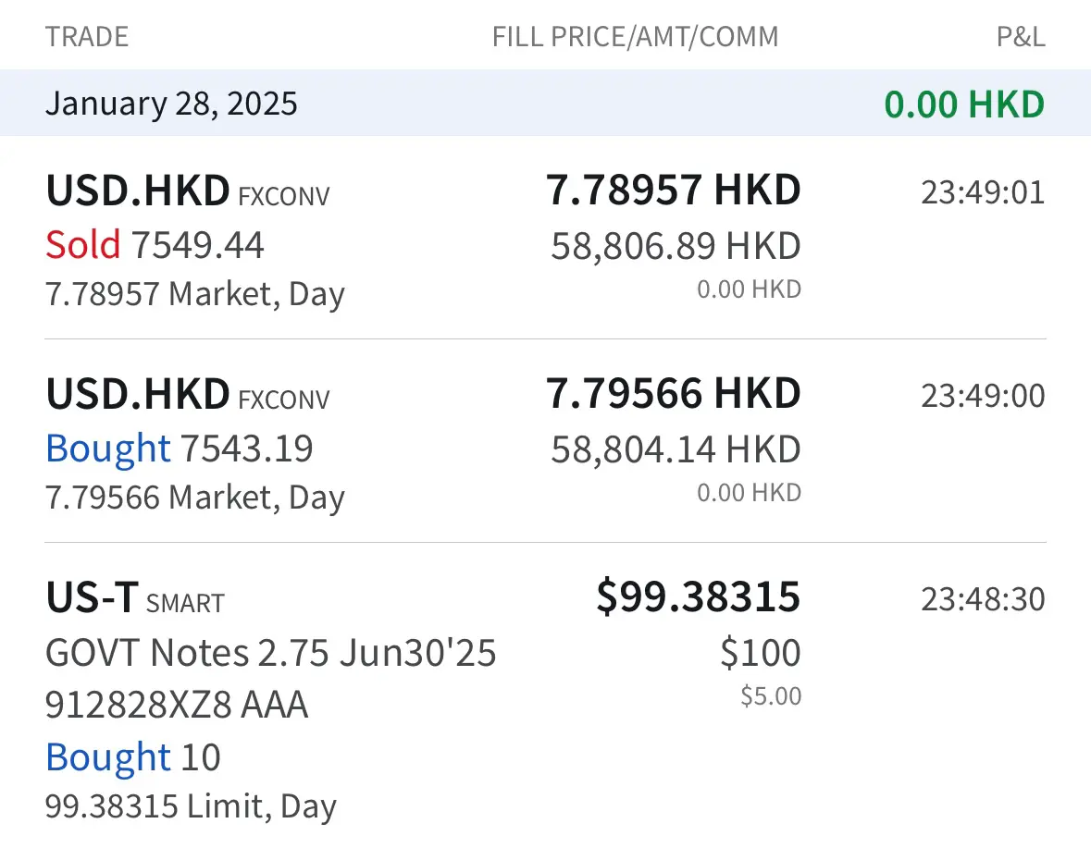Screen dimensions: 1091x848
Task: Click the 7.78957 HKD fill price
Action: coord(673,190)
